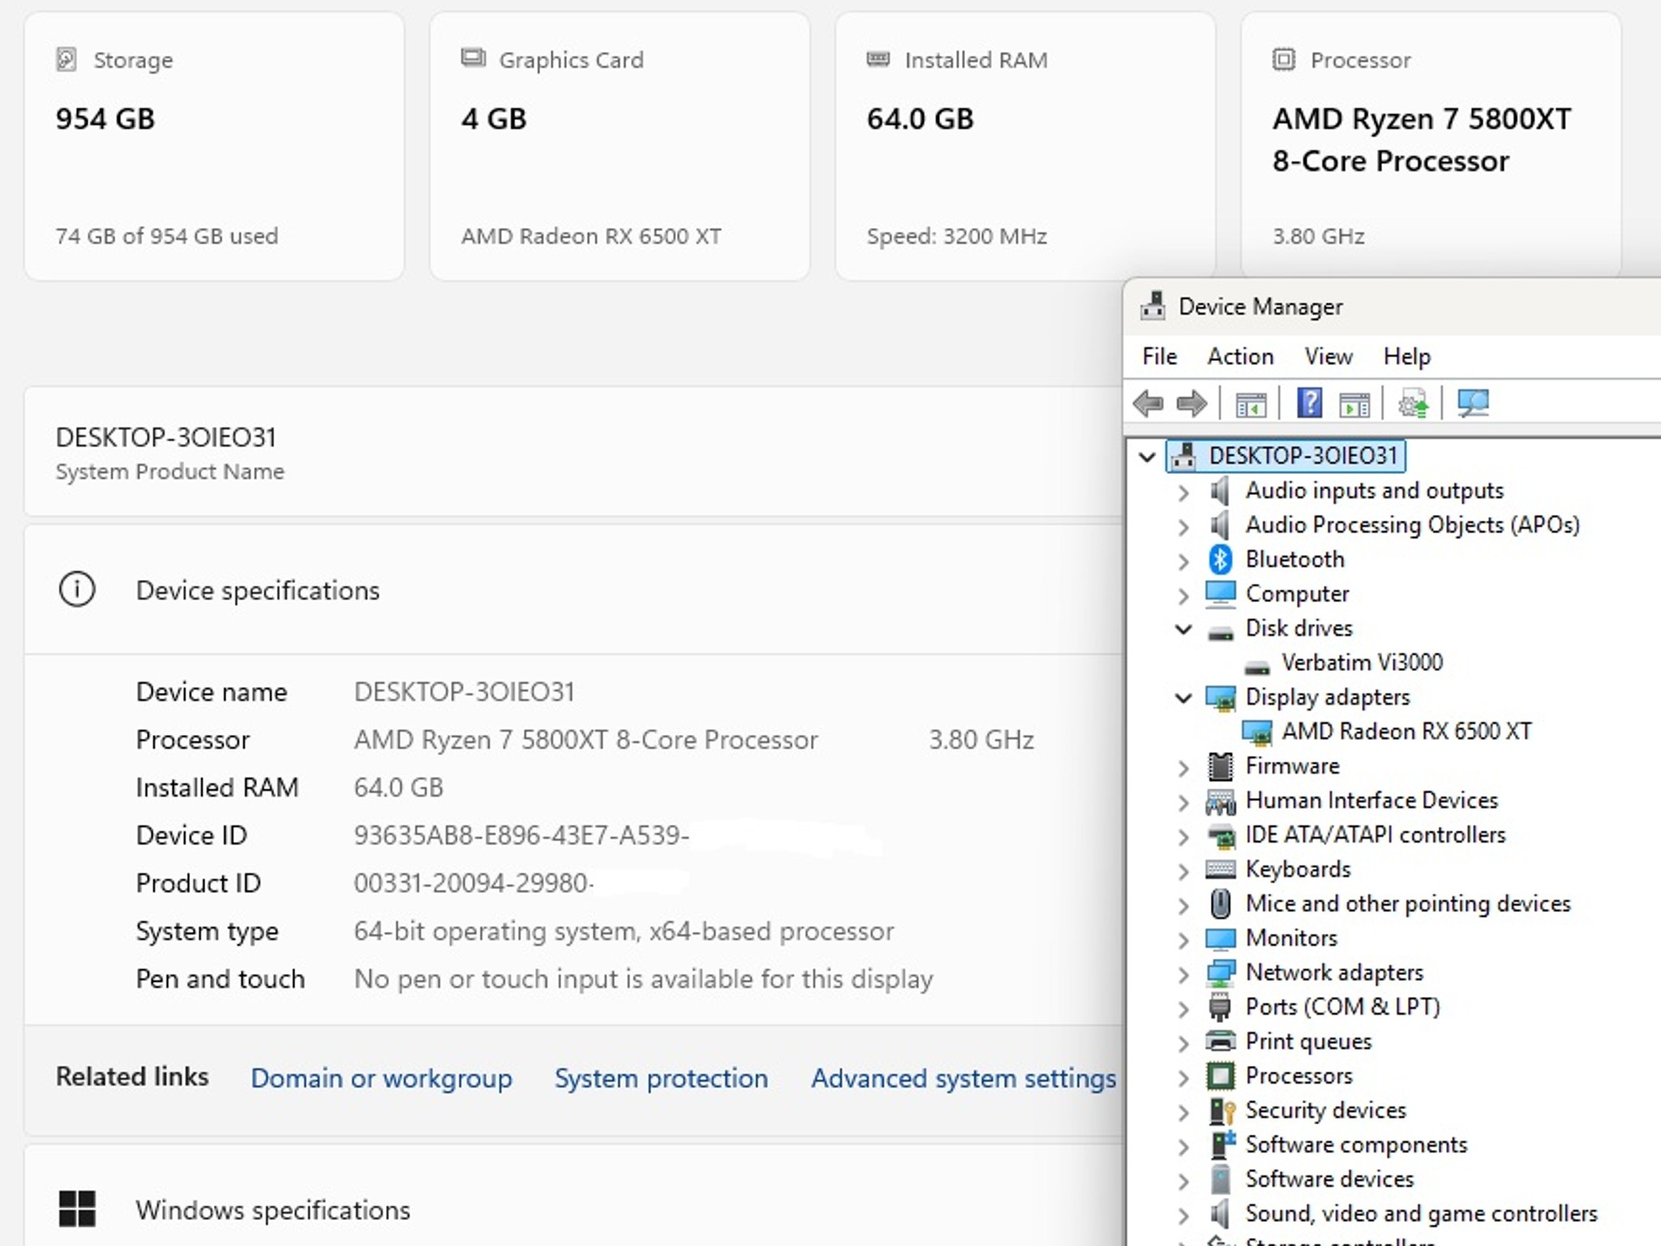Viewport: 1661px width, 1246px height.
Task: Expand the Network adapters node
Action: pos(1183,973)
